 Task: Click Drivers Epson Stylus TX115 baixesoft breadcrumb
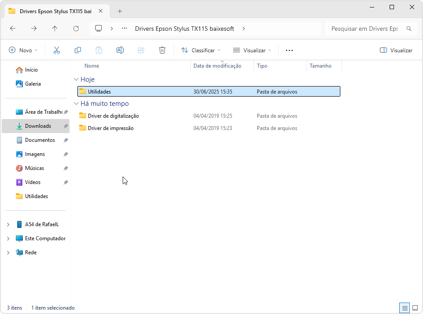[x=185, y=29]
